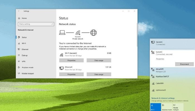Click the 0 MB Wi-Fi usage value
The height and width of the screenshot is (111, 195).
pos(109,53)
